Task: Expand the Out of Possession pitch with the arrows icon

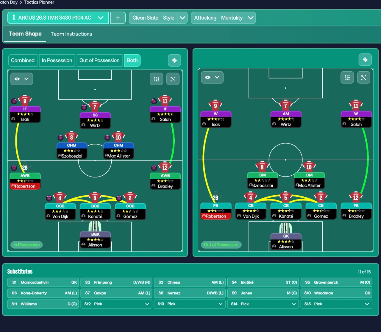Action: 363,78
